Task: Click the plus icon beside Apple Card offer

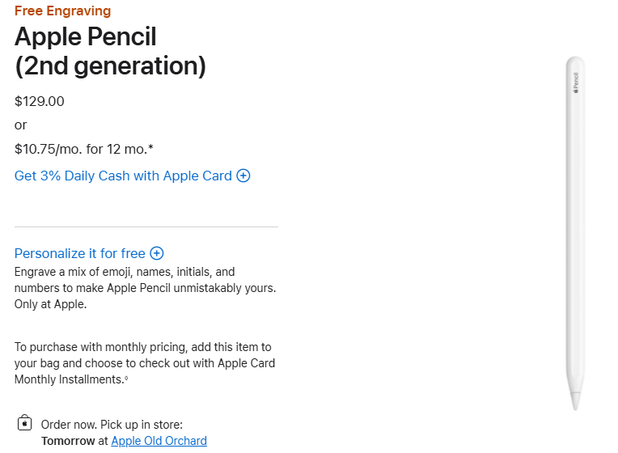Action: click(243, 176)
